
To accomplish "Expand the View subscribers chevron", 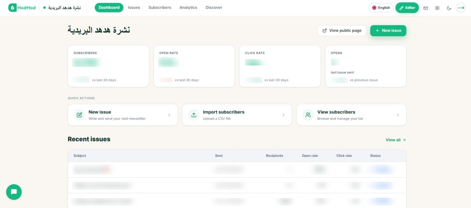I will [398, 115].
